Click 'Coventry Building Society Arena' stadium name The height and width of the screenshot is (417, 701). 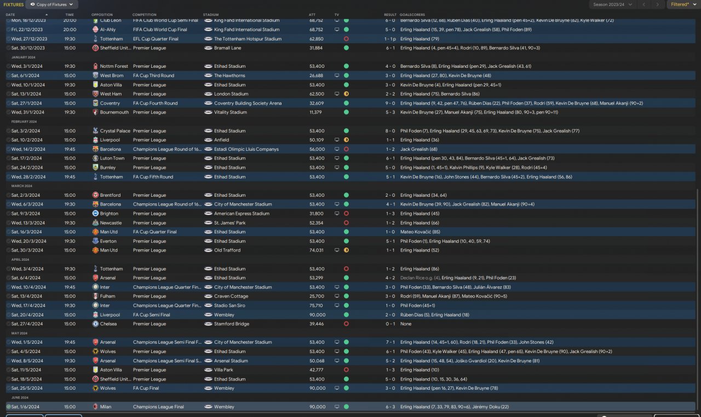248,103
